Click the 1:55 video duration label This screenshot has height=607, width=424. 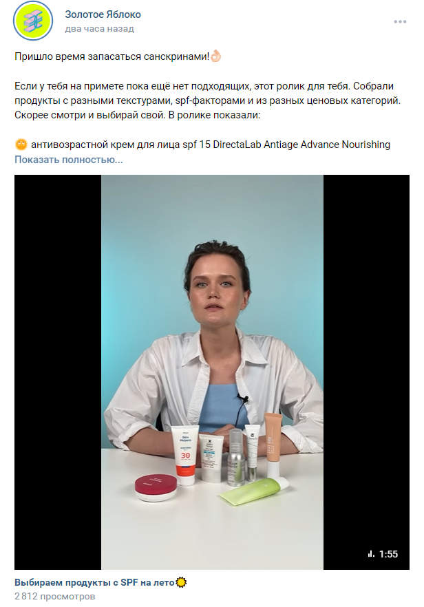click(x=388, y=554)
